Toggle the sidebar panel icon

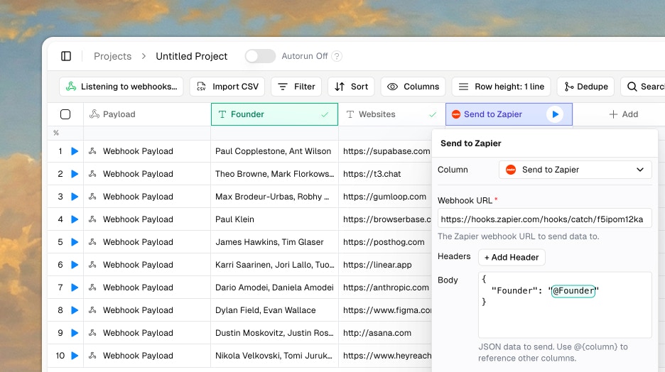pos(66,56)
